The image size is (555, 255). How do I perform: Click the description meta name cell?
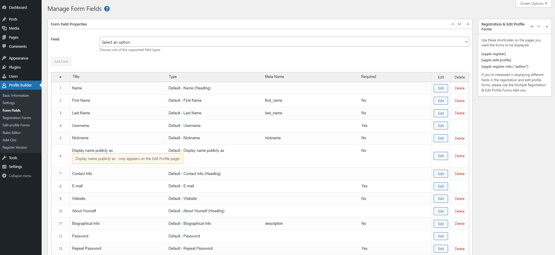click(x=274, y=224)
